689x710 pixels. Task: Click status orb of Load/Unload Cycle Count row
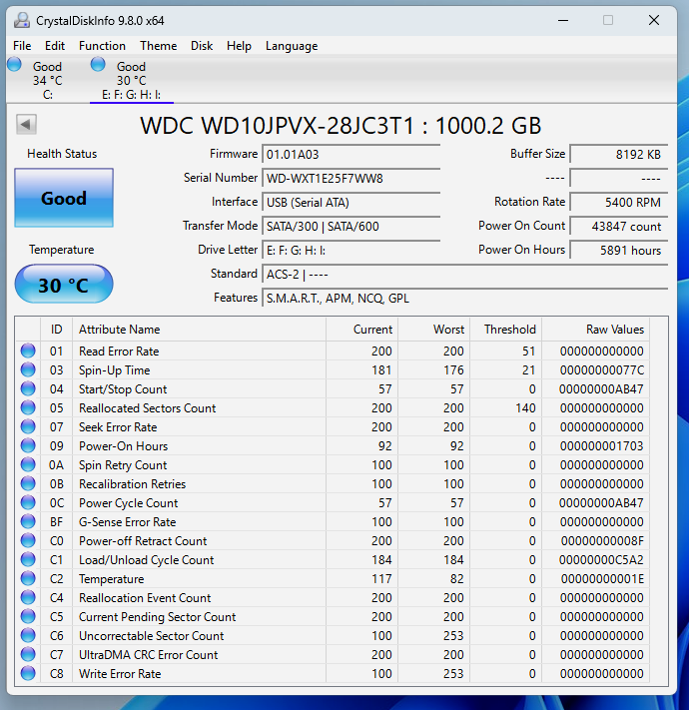tap(28, 560)
